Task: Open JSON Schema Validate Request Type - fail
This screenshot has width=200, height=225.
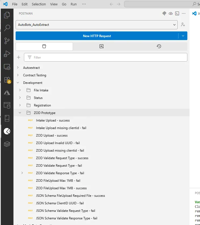Action: pos(65,211)
